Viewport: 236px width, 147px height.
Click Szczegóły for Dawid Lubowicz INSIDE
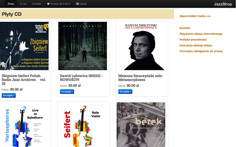(67, 91)
